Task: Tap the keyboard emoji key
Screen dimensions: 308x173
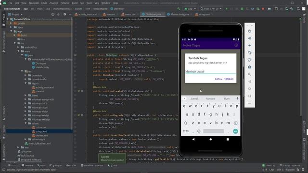Action: click(199, 131)
